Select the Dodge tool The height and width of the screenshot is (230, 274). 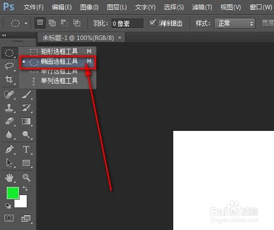tap(26, 135)
